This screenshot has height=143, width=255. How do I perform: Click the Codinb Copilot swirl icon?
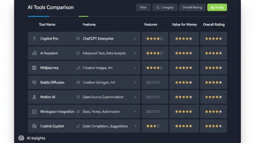[34, 126]
